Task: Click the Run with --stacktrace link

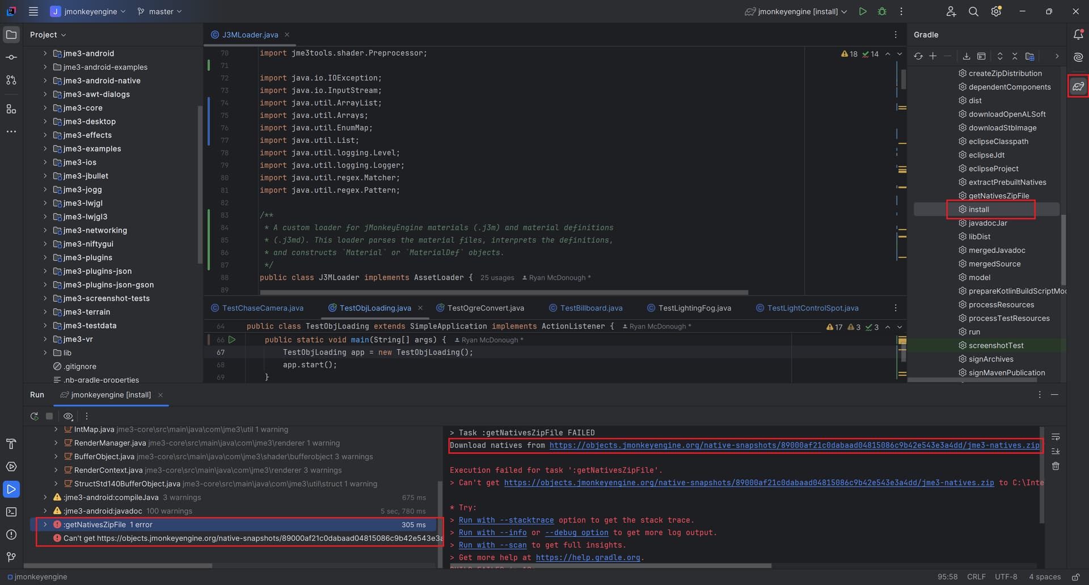Action: pos(506,520)
